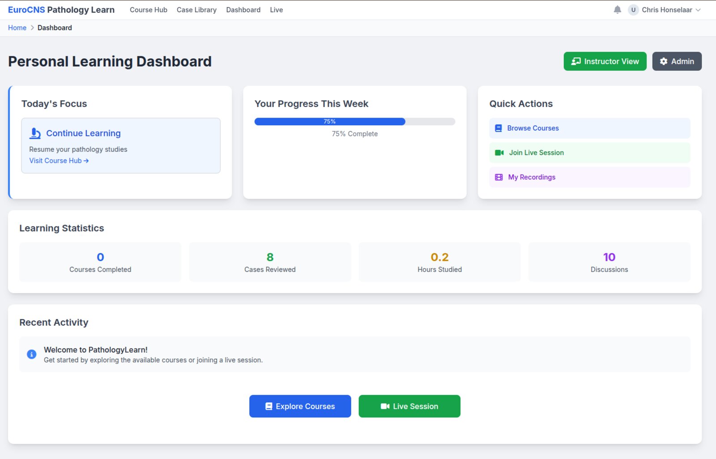The height and width of the screenshot is (459, 716).
Task: Select Case Library in the navigation bar
Action: point(196,9)
